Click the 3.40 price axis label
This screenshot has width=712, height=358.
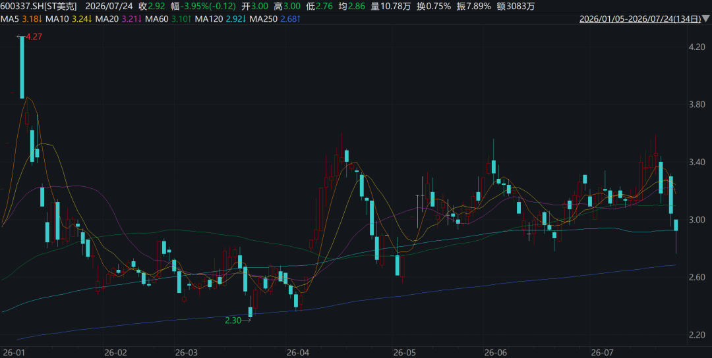click(x=697, y=163)
